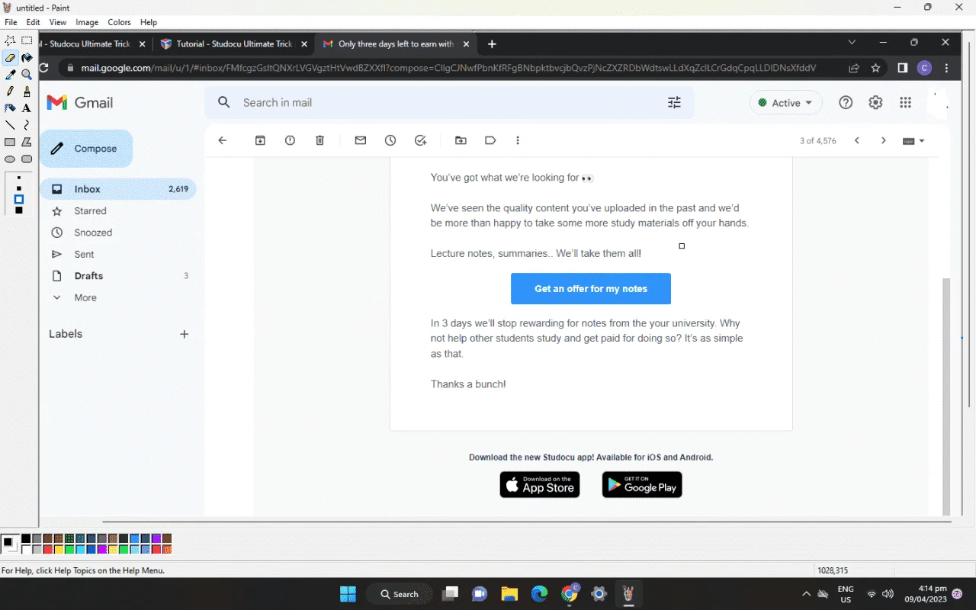Screen dimensions: 976x610
Task: Click the Get it on Google Play badge
Action: [x=642, y=485]
